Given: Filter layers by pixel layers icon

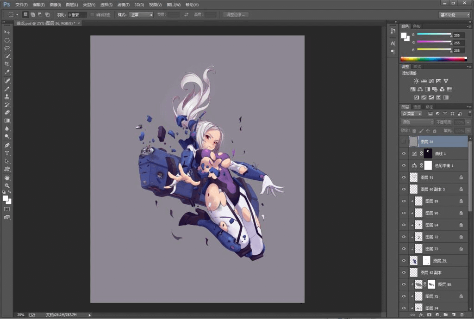Looking at the screenshot, I should coord(430,114).
